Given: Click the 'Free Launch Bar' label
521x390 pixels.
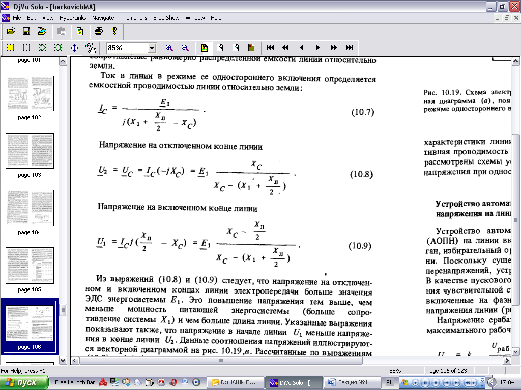Looking at the screenshot, I should click(x=75, y=383).
